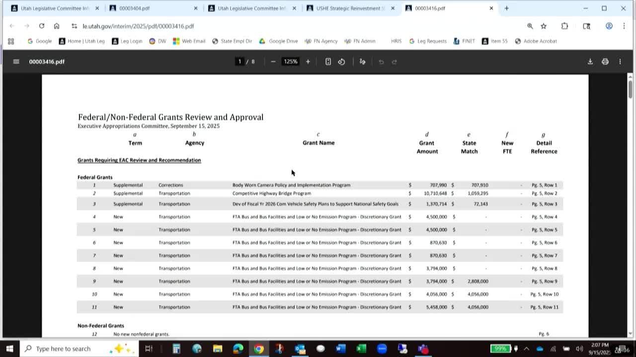Open PDF viewer more actions menu
Screen dimensions: 636x357
tap(620, 61)
